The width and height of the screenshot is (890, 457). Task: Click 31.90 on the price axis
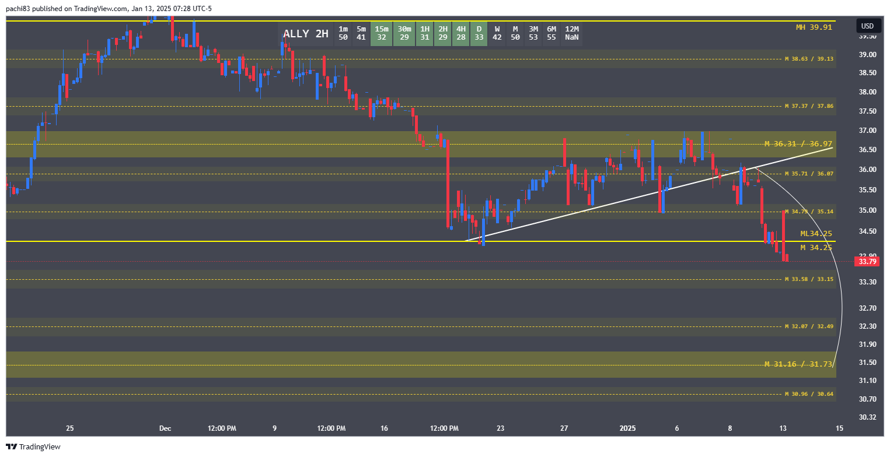(868, 344)
